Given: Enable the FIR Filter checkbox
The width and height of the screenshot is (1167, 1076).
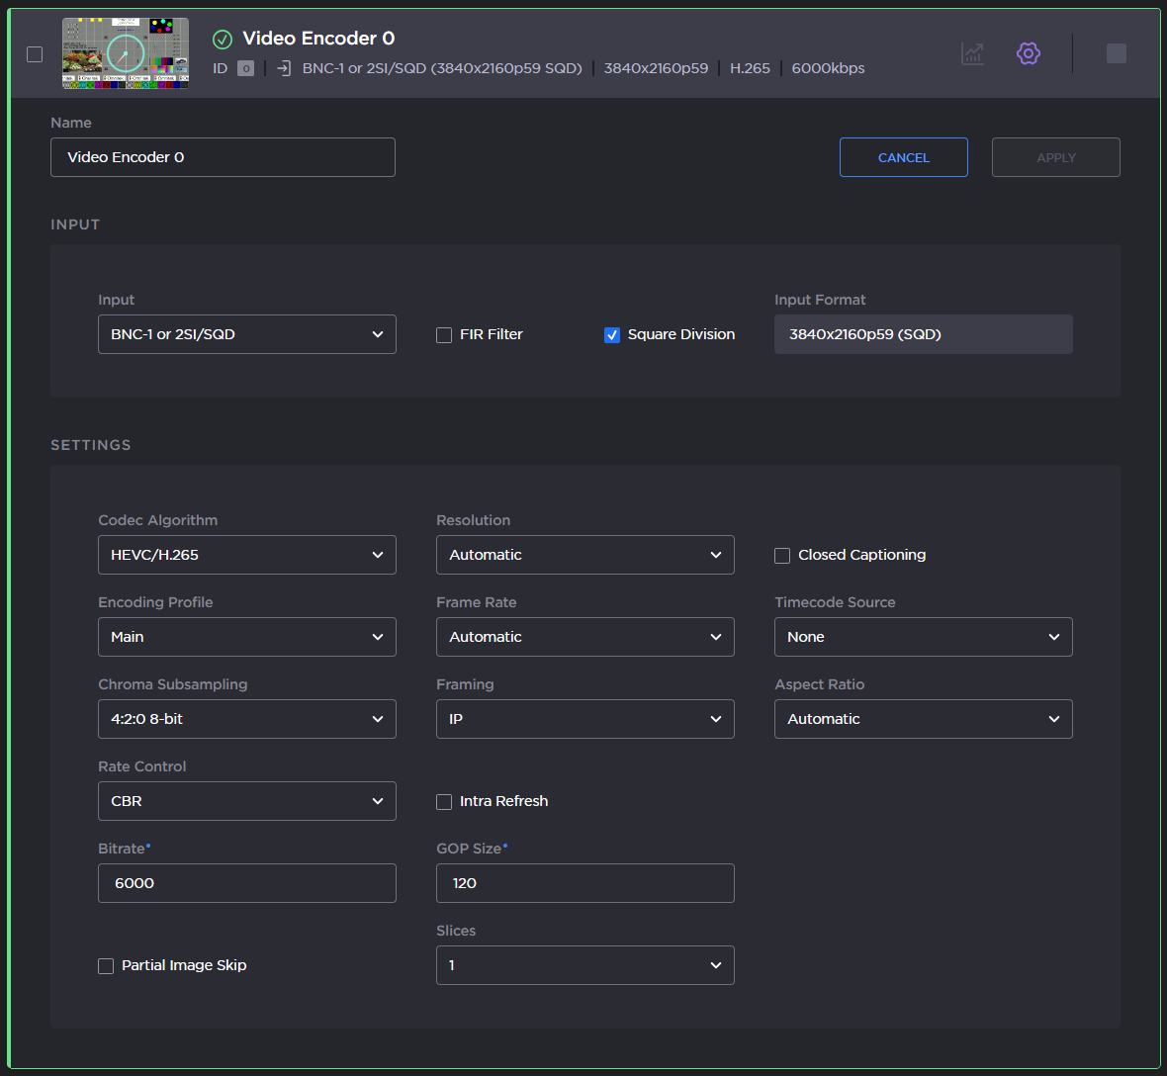Looking at the screenshot, I should (444, 335).
